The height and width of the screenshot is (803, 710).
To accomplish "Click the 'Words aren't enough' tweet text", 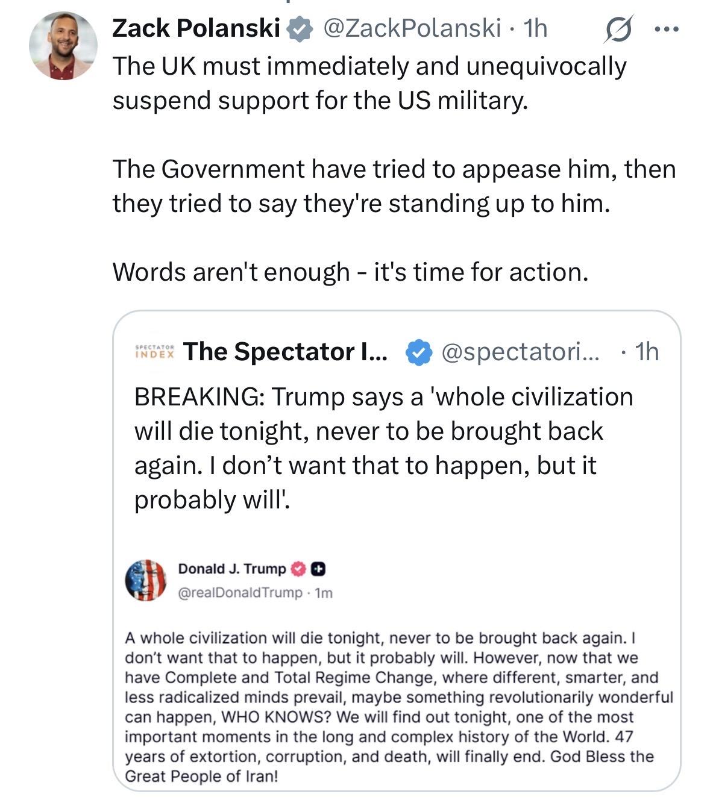I will coord(350,272).
